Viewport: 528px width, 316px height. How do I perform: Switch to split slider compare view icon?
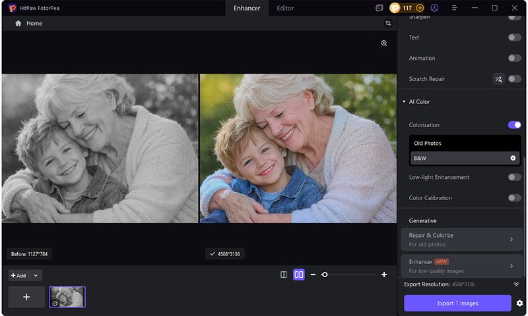tap(284, 275)
